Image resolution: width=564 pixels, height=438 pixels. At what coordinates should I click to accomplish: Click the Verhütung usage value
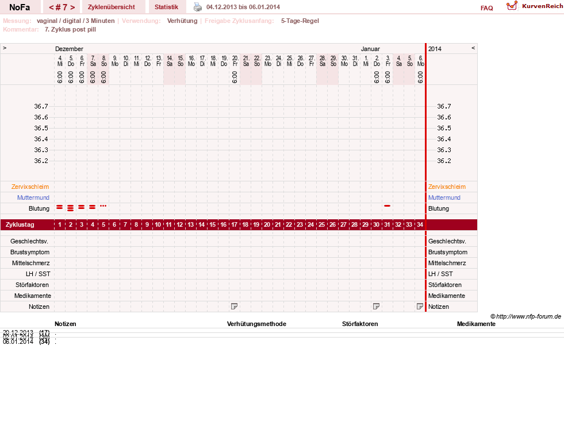coord(182,21)
